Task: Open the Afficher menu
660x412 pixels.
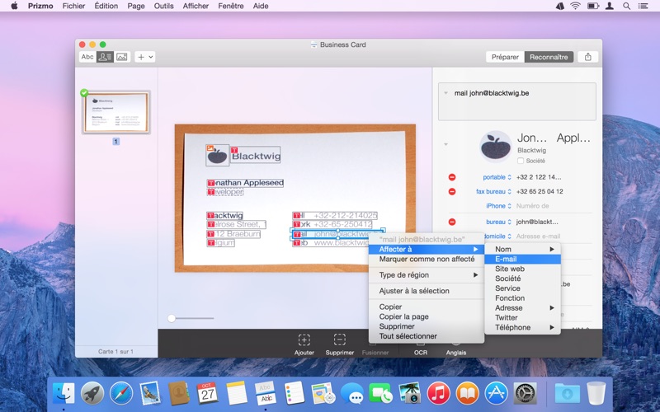Action: [196, 6]
